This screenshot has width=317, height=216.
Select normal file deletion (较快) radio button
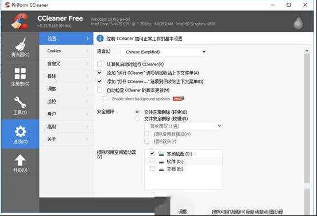(x=137, y=112)
